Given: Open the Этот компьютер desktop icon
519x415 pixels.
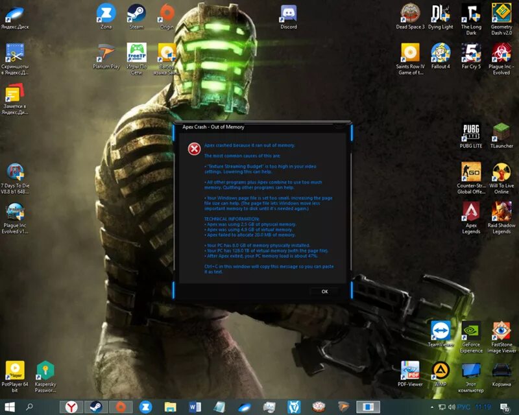Looking at the screenshot, I should click(471, 377).
